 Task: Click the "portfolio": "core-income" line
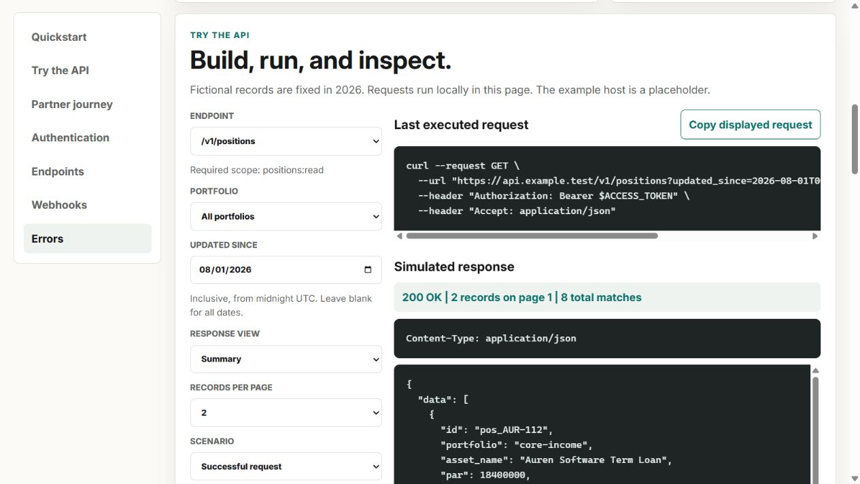(x=517, y=445)
